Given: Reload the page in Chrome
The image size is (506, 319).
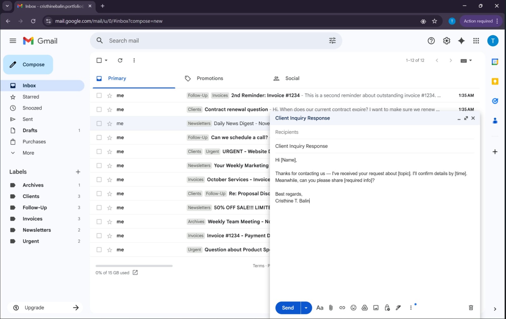Looking at the screenshot, I should click(x=33, y=21).
